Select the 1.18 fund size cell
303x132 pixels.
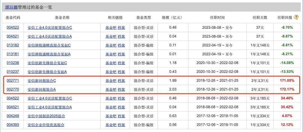pyautogui.click(x=173, y=63)
